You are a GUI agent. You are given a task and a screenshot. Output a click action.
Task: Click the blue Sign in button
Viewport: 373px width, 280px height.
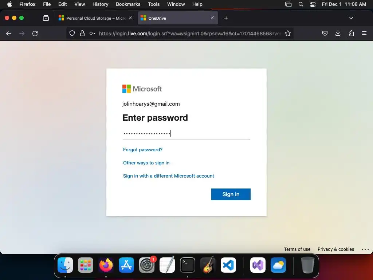coord(231,194)
